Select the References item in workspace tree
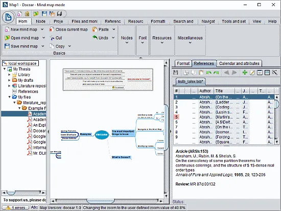 tap(25, 91)
